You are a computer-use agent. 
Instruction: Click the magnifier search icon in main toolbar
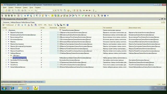(36, 10)
